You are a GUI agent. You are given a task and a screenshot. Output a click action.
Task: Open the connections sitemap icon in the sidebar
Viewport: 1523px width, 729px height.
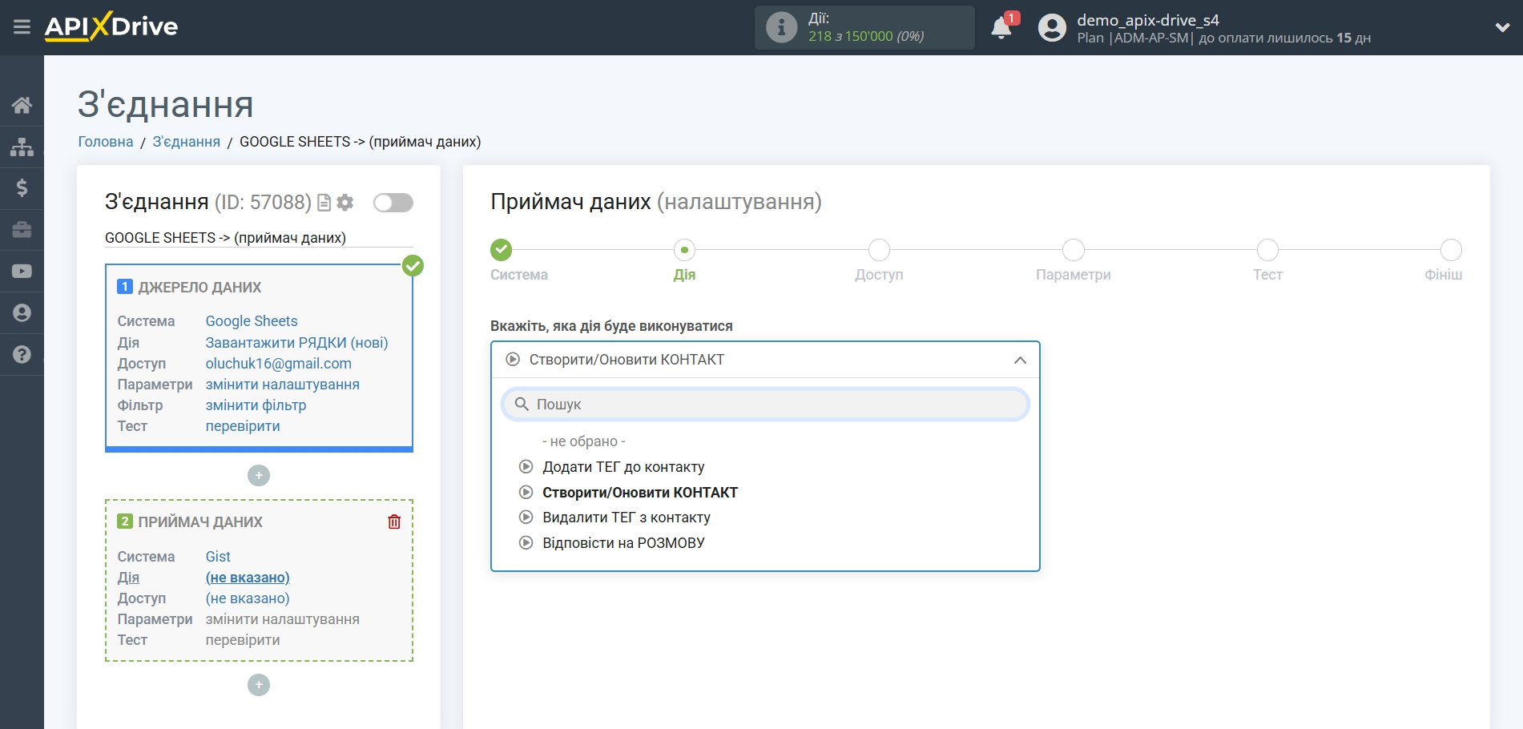click(x=22, y=147)
